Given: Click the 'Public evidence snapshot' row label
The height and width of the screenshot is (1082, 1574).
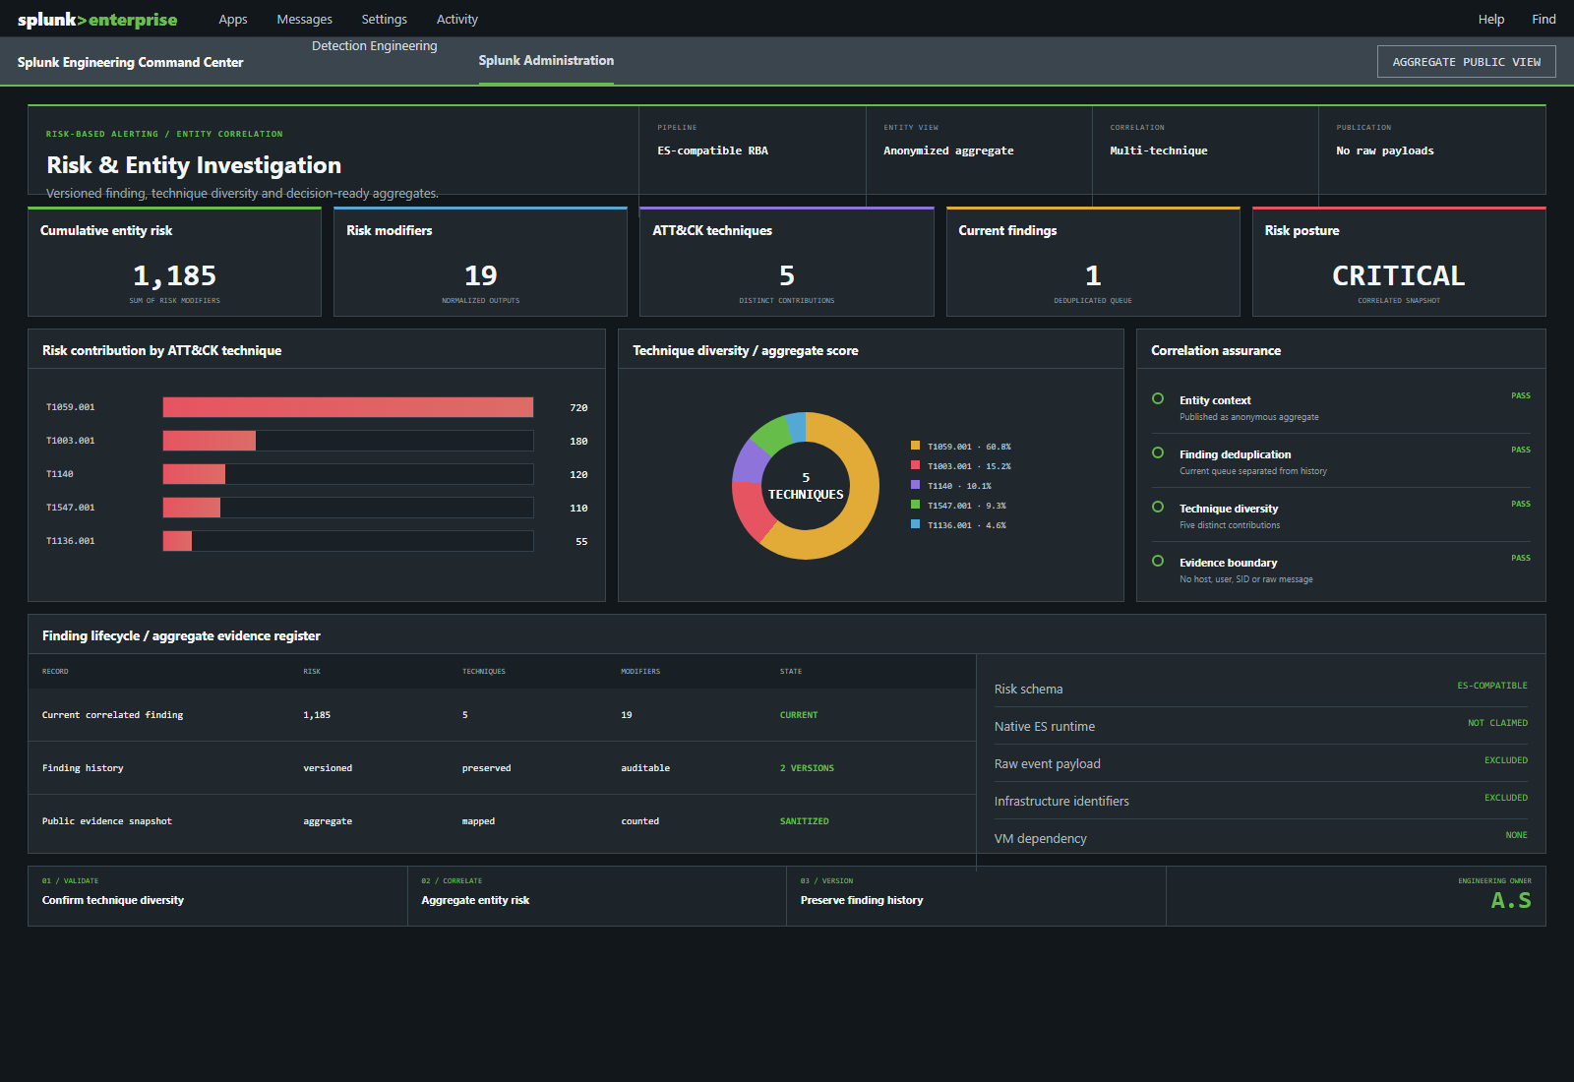Looking at the screenshot, I should (107, 821).
